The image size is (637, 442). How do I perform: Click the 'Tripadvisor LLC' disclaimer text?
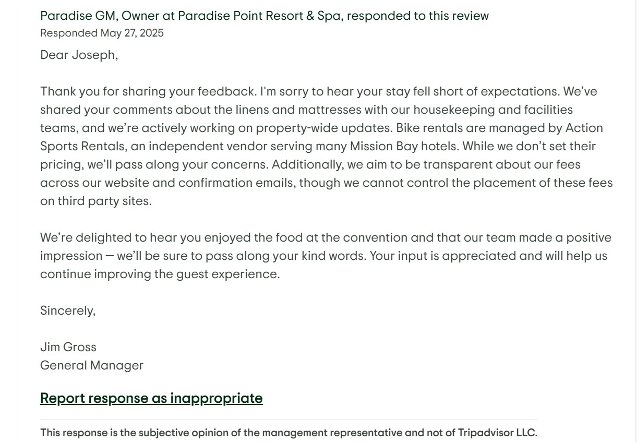coord(497,433)
